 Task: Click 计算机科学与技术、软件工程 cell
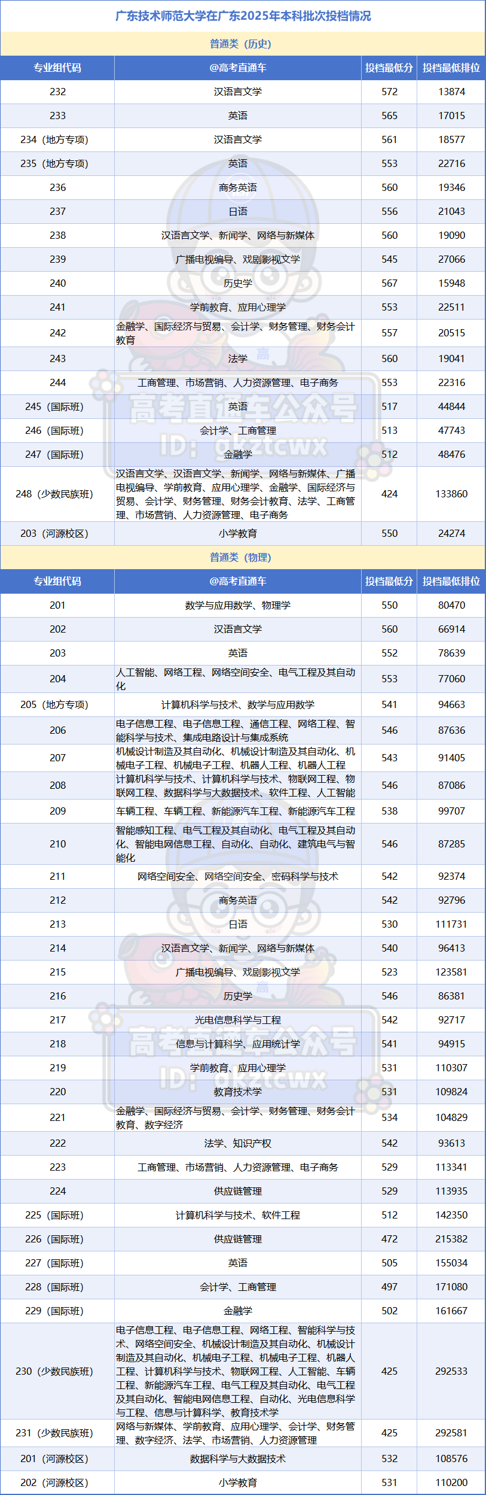click(238, 1215)
